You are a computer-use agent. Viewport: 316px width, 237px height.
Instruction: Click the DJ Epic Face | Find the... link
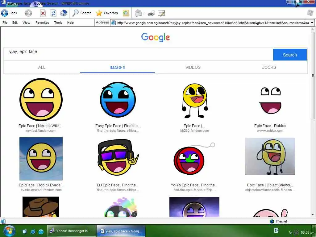pos(118,185)
